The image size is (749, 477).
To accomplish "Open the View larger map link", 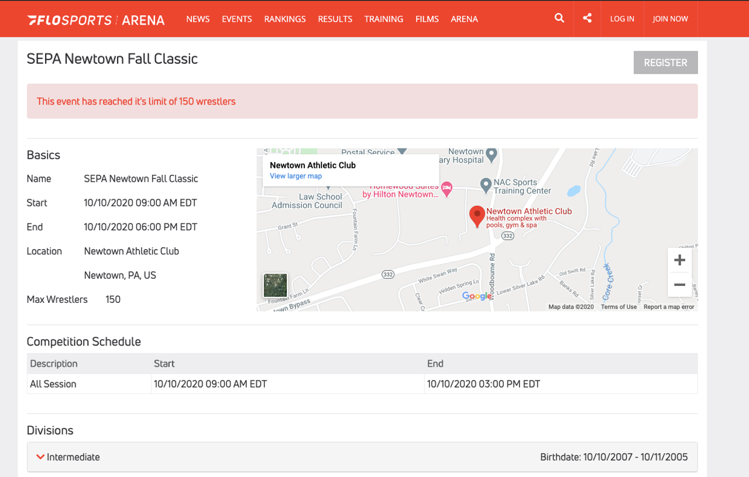I will 296,175.
